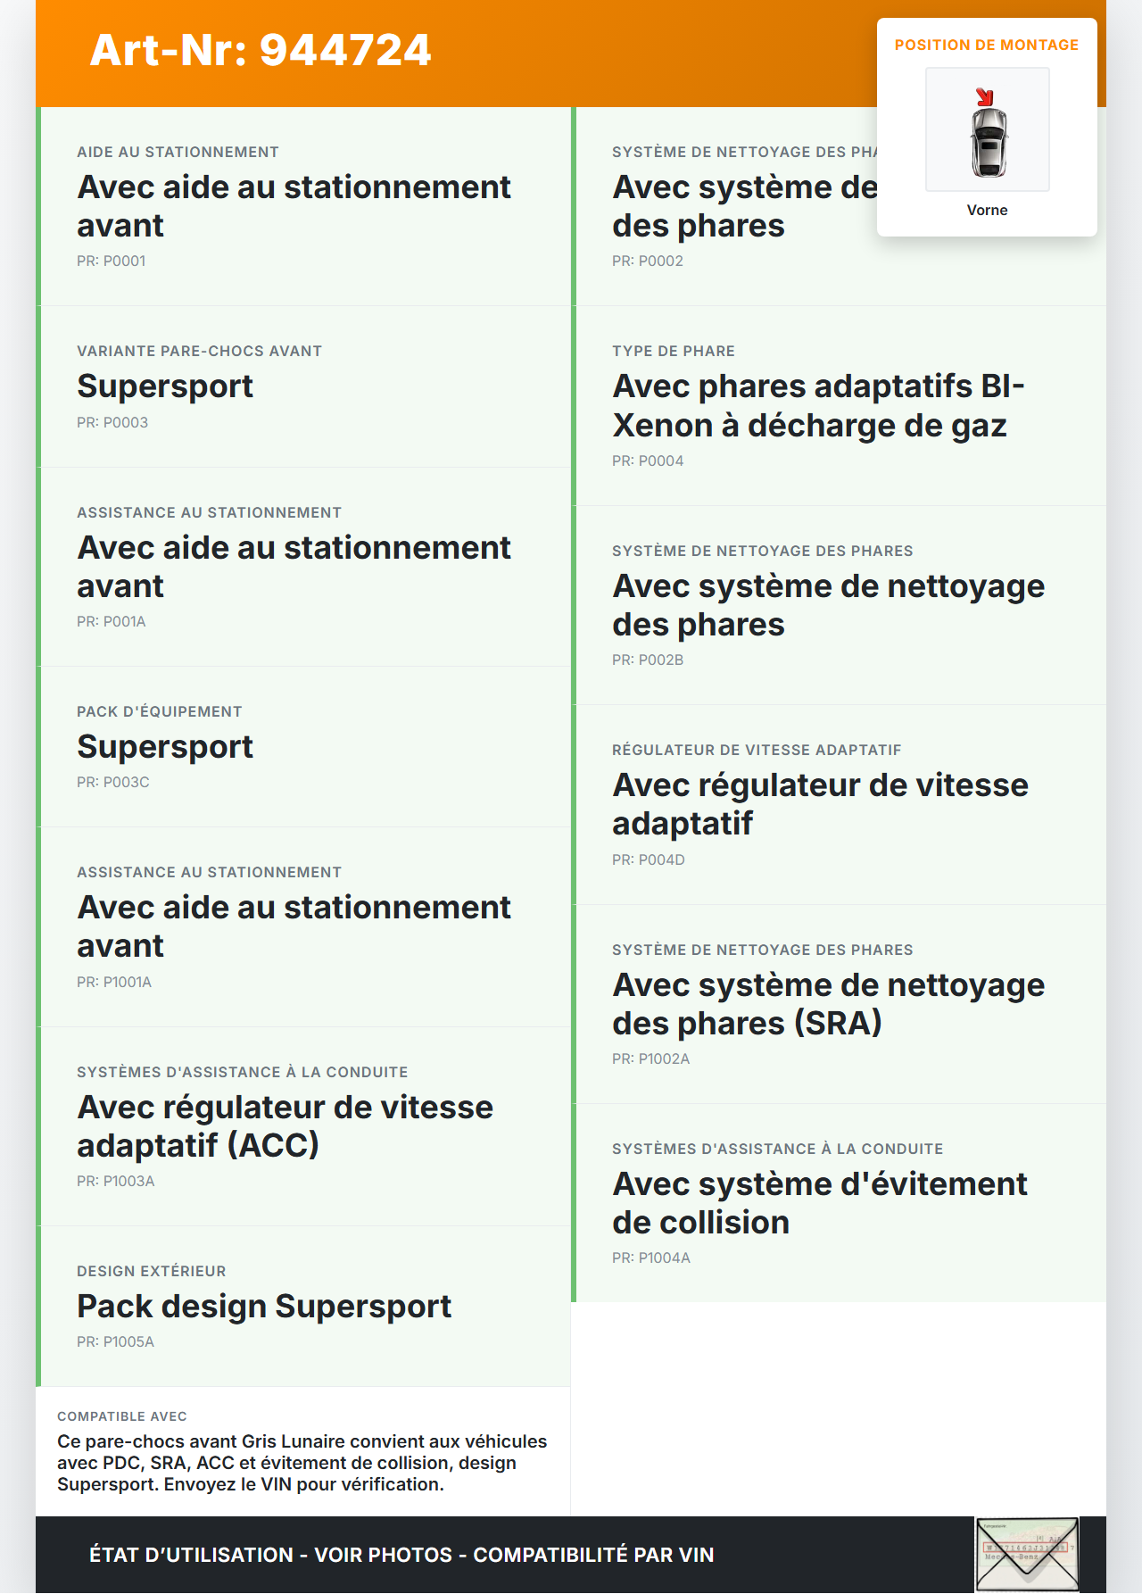Select assistance au stationnement card P001A
Image resolution: width=1142 pixels, height=1594 pixels.
click(303, 567)
